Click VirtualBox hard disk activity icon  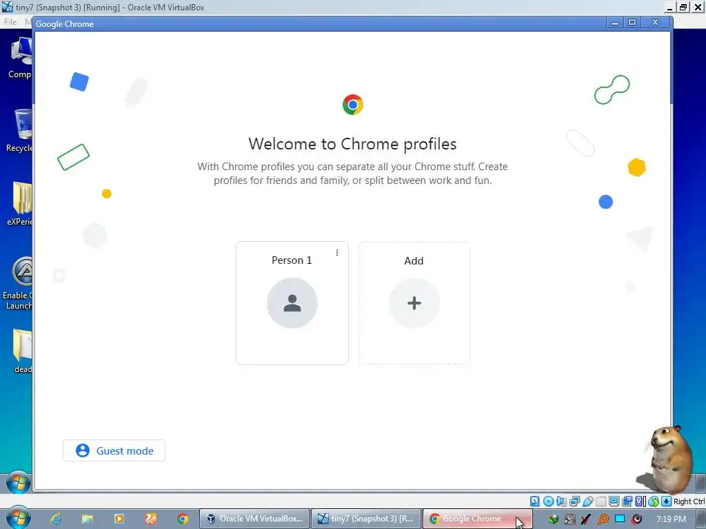[534, 501]
